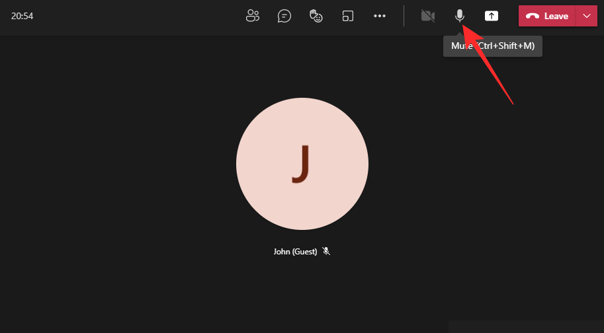Click the red hang-up phone icon
The width and height of the screenshot is (604, 333).
533,17
